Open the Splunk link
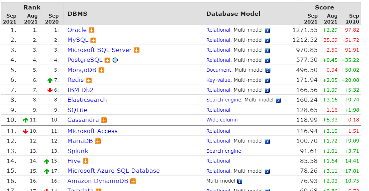 tap(78, 151)
